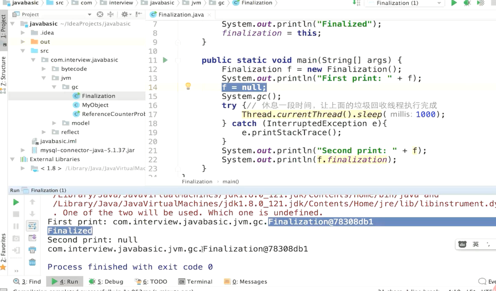Select Finalization (1) tab in Run panel
This screenshot has height=291, width=496.
pos(44,190)
